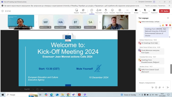Screen dimensions: 172x97
Task: Click the profile avatar in title bar
Action: 154,2
